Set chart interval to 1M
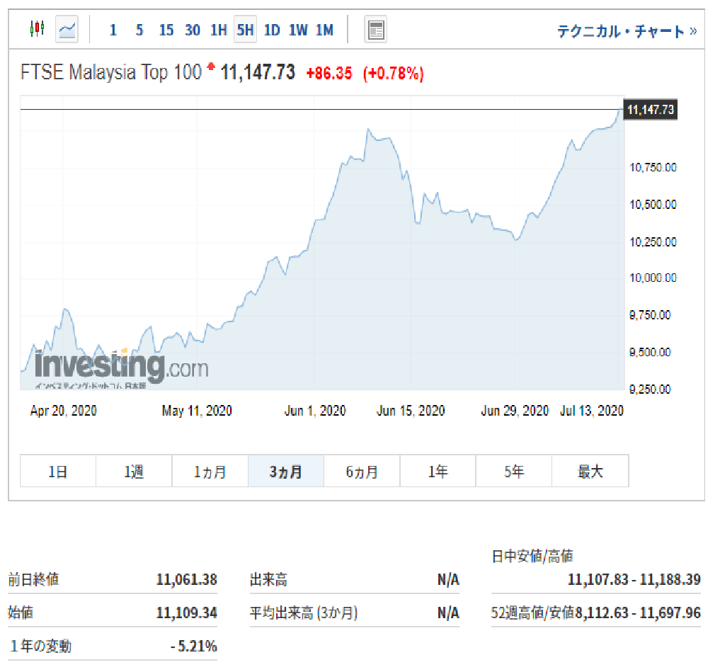 [324, 30]
